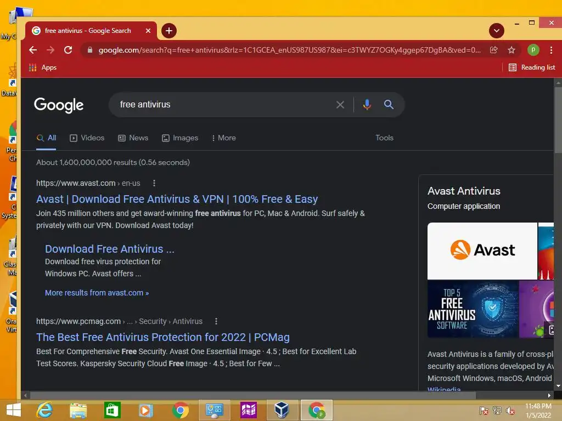Click horizontal scrollbar left arrow
562x421 pixels.
tap(25, 396)
